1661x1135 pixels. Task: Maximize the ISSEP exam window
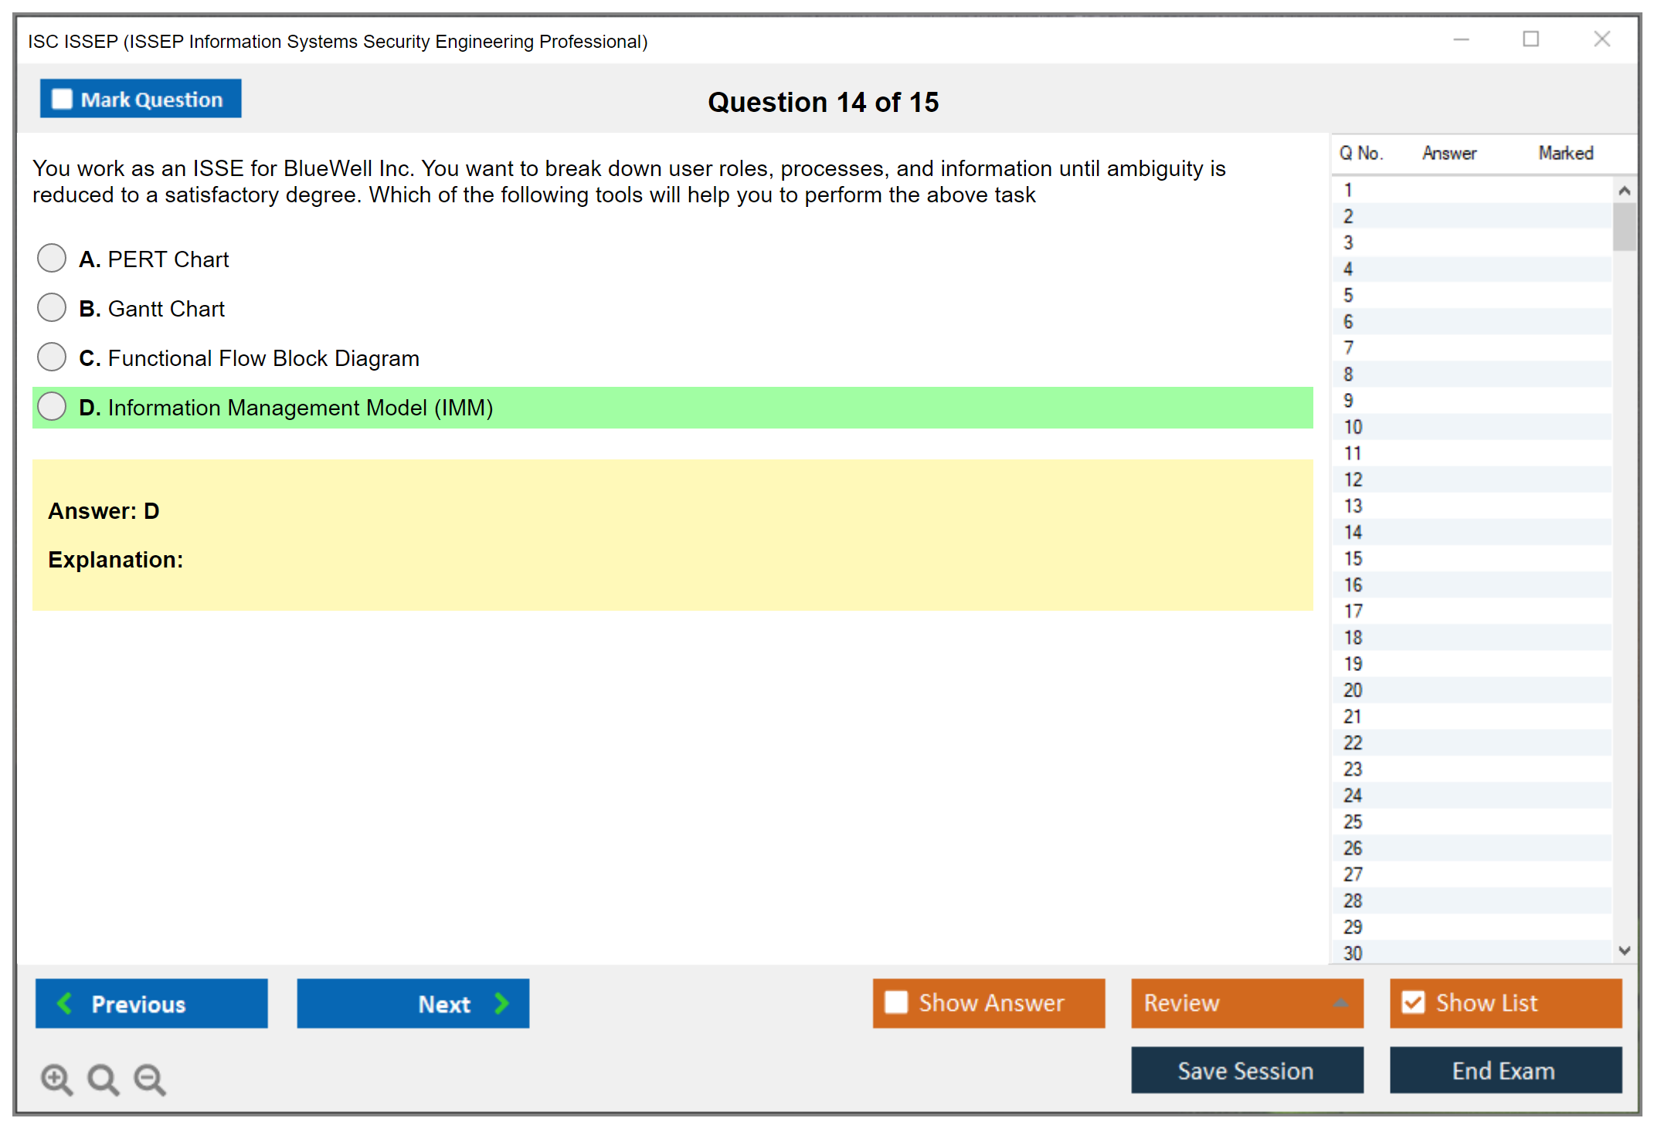[x=1530, y=39]
